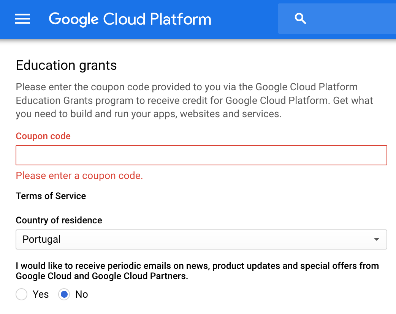This screenshot has width=396, height=314.
Task: Click the Google Cloud Platform title
Action: coord(130,19)
